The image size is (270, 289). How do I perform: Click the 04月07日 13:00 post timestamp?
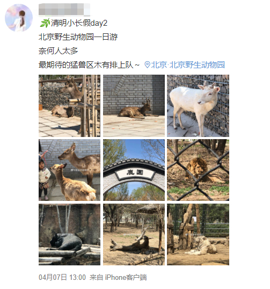coord(62,277)
